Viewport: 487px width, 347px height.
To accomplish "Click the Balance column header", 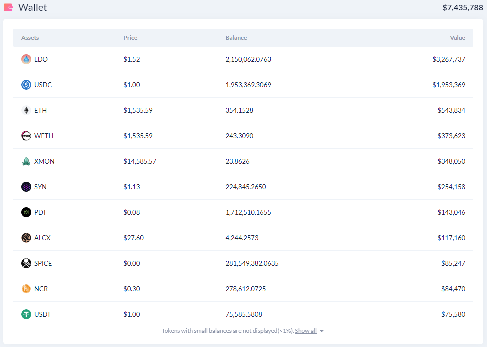I will click(x=236, y=38).
